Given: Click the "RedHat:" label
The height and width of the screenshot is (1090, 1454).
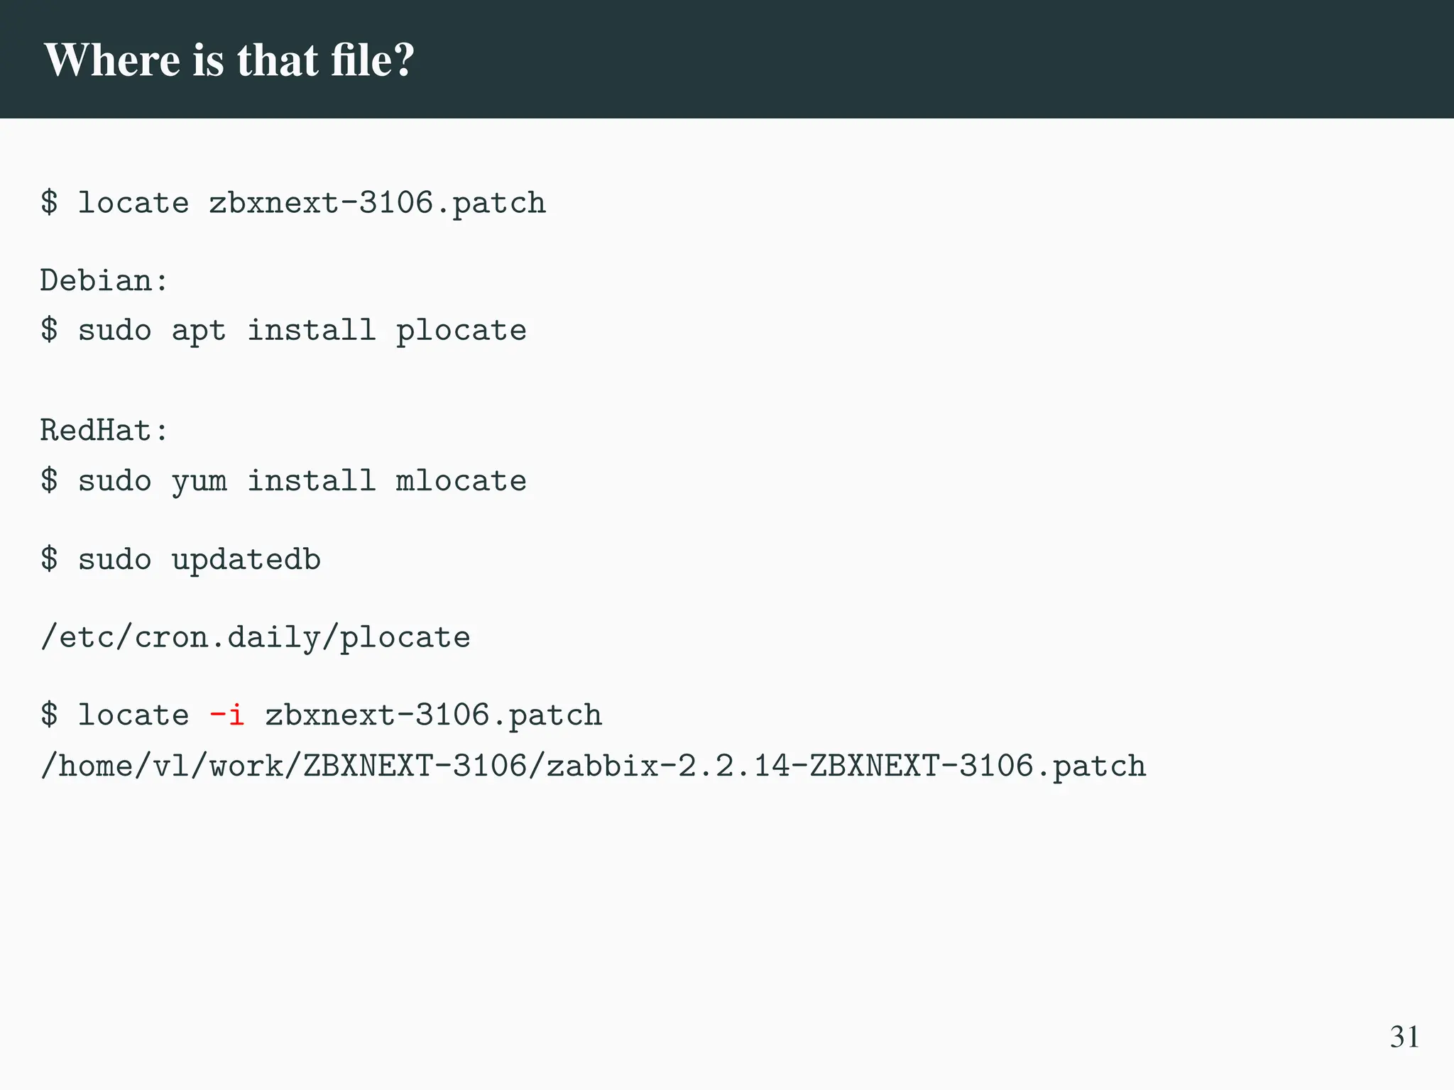Looking at the screenshot, I should pyautogui.click(x=104, y=431).
